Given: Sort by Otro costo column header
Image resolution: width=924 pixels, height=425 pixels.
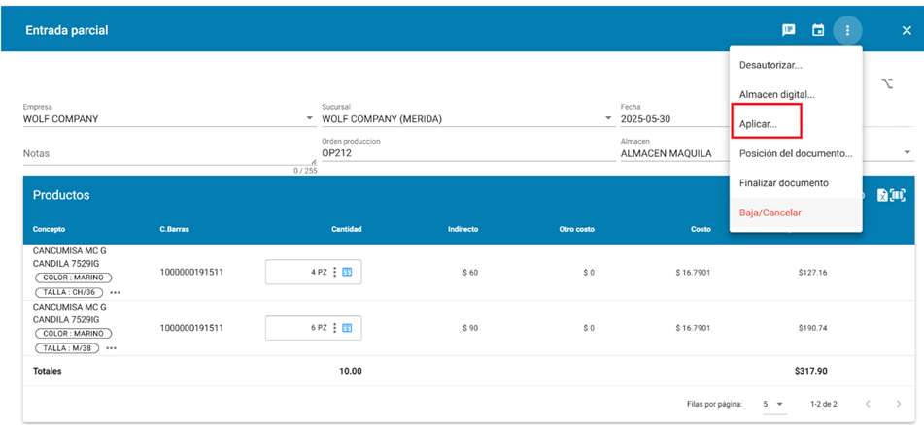Looking at the screenshot, I should point(576,229).
